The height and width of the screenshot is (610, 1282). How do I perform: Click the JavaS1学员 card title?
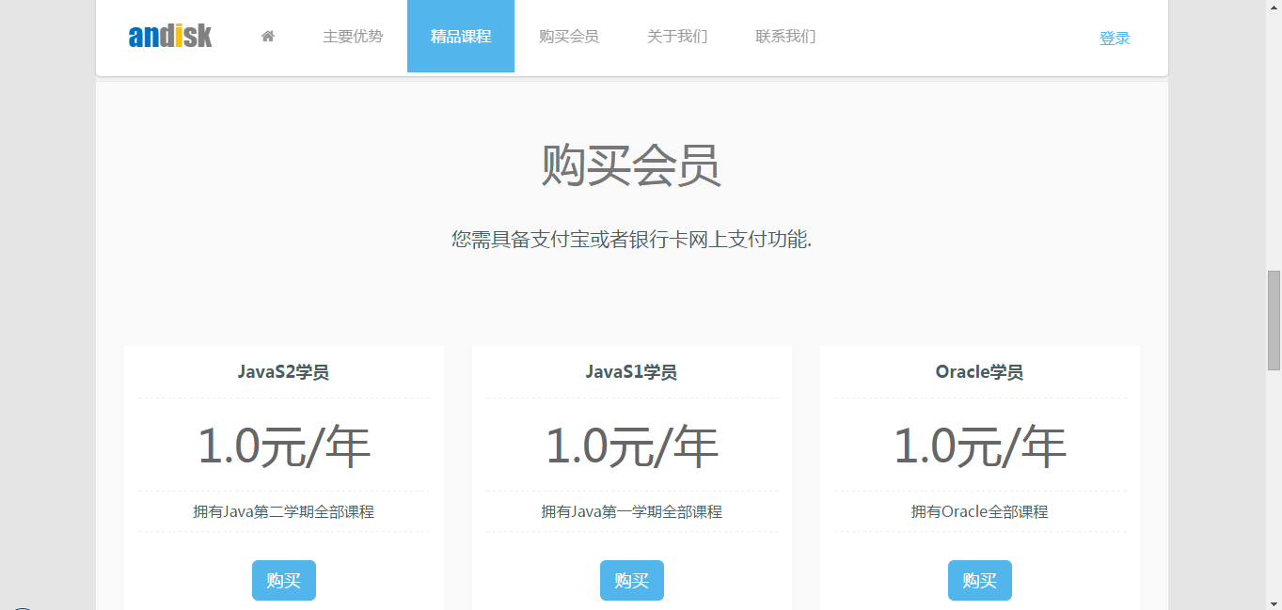[x=631, y=372]
